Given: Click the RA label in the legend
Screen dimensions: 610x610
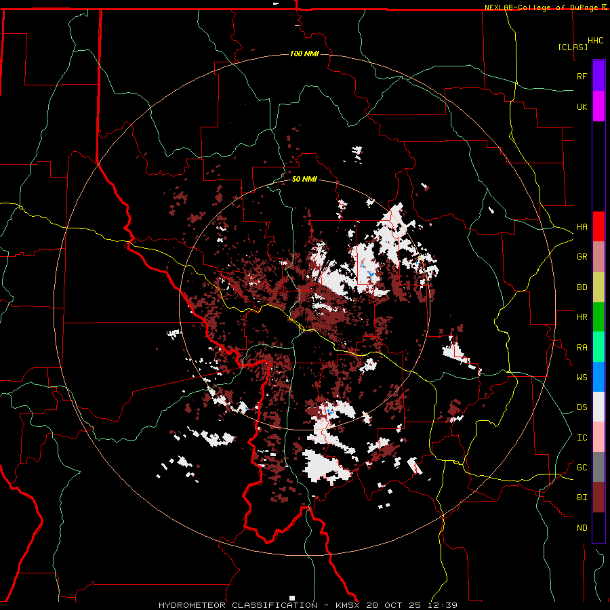Looking at the screenshot, I should pos(582,348).
